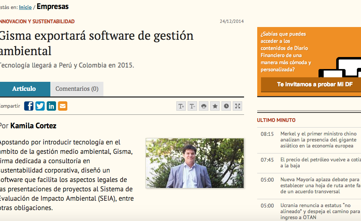The width and height of the screenshot is (361, 221).
Task: Open the Comentarios (0) tab
Action: pyautogui.click(x=77, y=89)
